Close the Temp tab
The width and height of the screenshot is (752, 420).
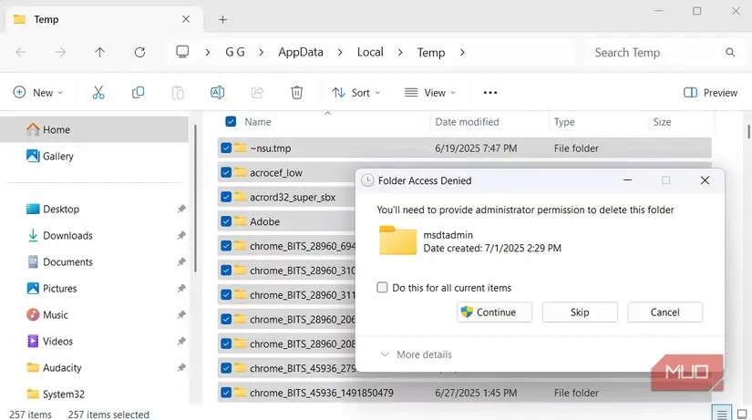(x=186, y=19)
